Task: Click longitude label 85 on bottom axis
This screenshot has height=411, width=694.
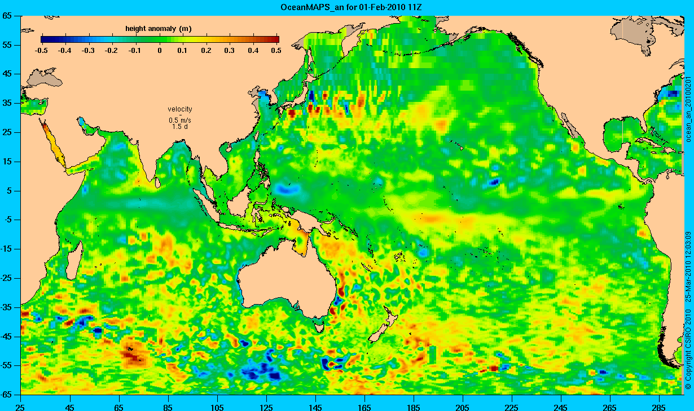Action: pyautogui.click(x=168, y=406)
